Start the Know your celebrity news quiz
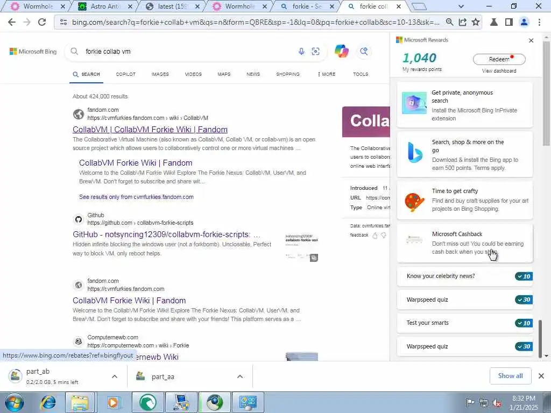 464,276
